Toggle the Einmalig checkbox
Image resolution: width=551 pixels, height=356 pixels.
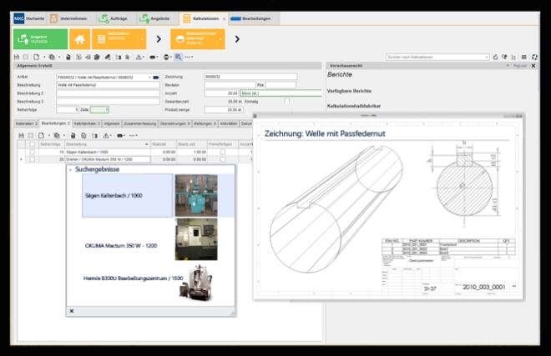(286, 102)
